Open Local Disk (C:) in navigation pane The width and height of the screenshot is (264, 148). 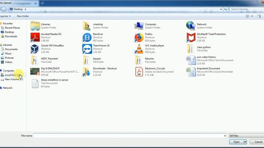point(13,75)
